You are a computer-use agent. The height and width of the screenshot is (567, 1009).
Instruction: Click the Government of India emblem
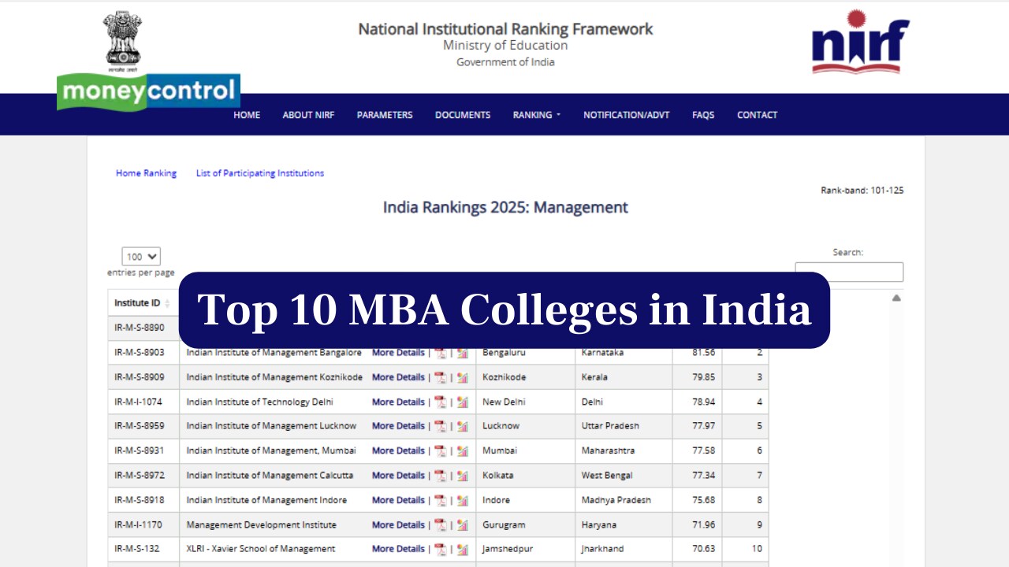point(122,41)
